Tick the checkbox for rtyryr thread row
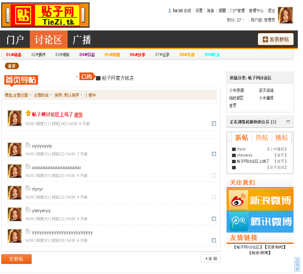 [214, 197]
